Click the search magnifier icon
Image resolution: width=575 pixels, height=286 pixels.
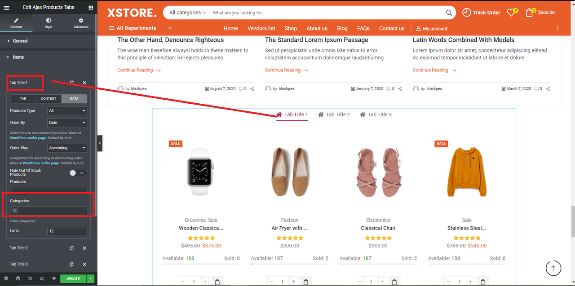coord(449,13)
